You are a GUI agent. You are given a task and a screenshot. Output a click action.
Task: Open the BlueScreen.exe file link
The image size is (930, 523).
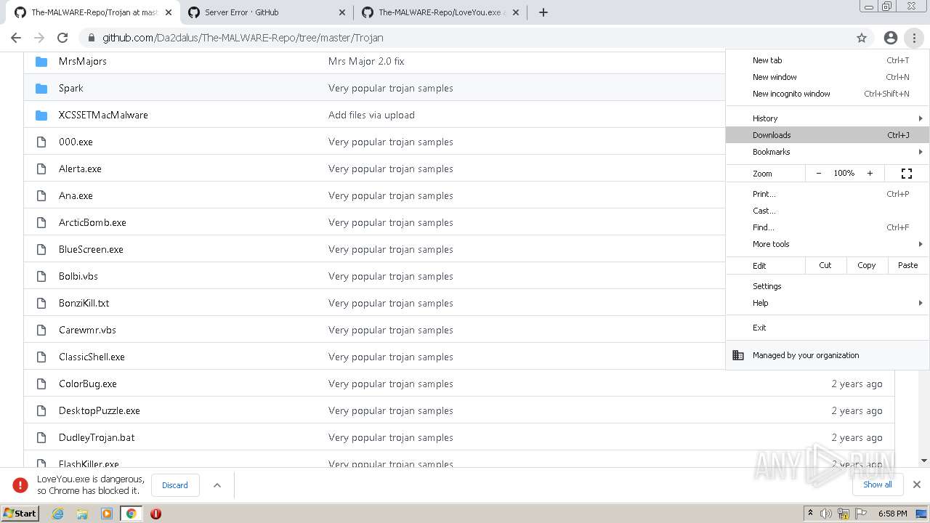point(91,249)
